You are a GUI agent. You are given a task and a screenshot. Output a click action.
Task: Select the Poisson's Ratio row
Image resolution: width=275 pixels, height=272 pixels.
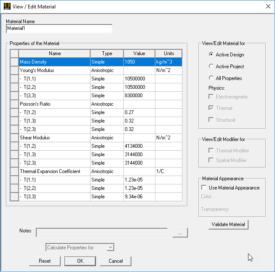click(54, 104)
